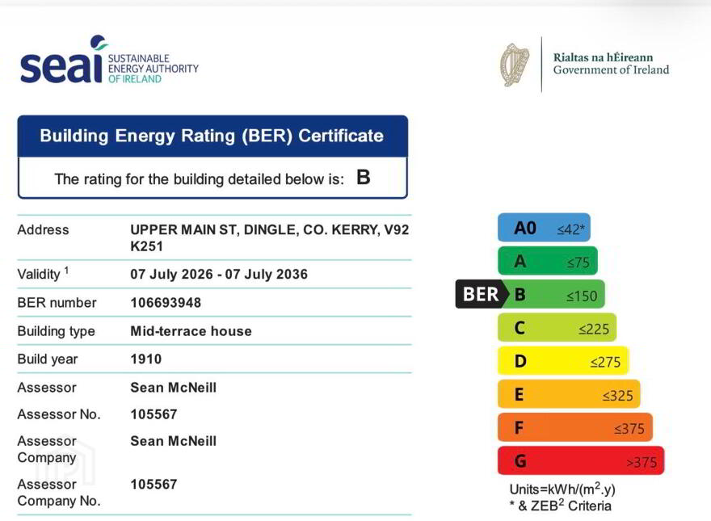711x521 pixels.
Task: Click the amber E rating band
Action: coord(569,394)
